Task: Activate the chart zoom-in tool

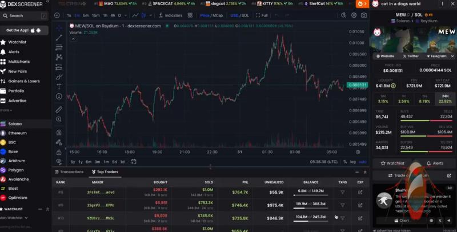Action: pos(59,119)
